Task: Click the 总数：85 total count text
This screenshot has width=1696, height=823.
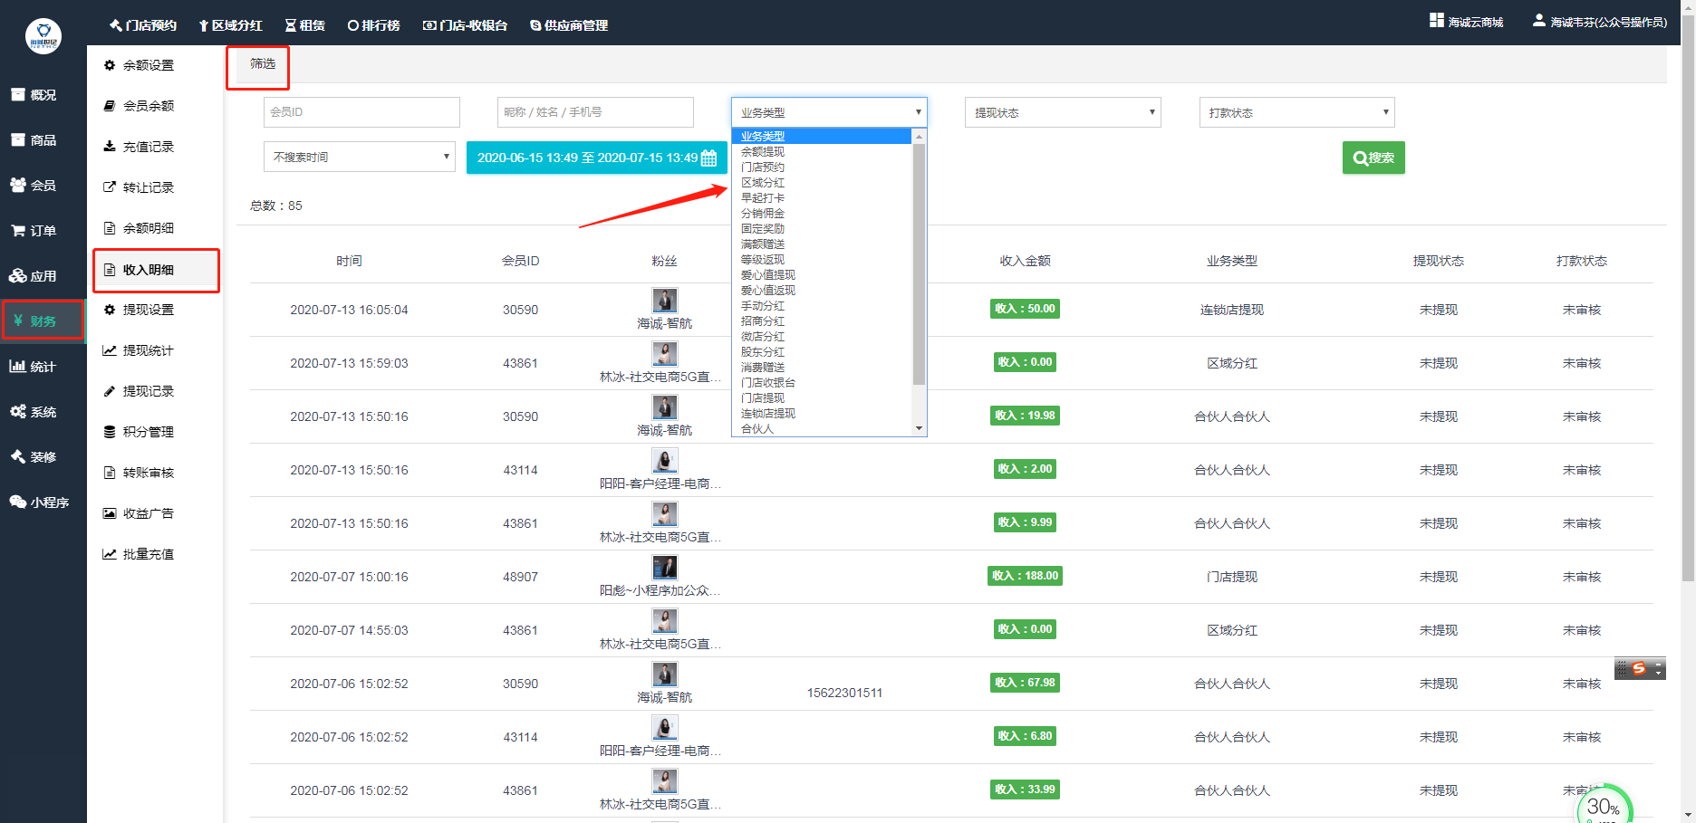Action: coord(276,206)
